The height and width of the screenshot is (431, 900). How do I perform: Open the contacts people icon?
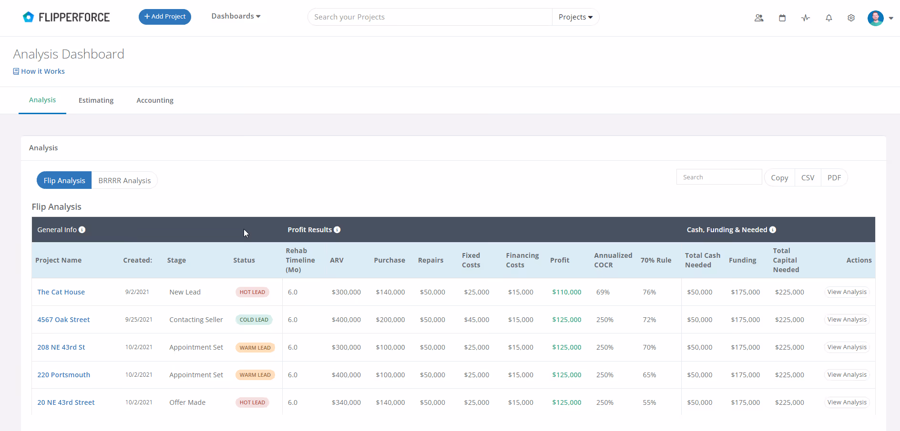click(x=759, y=18)
